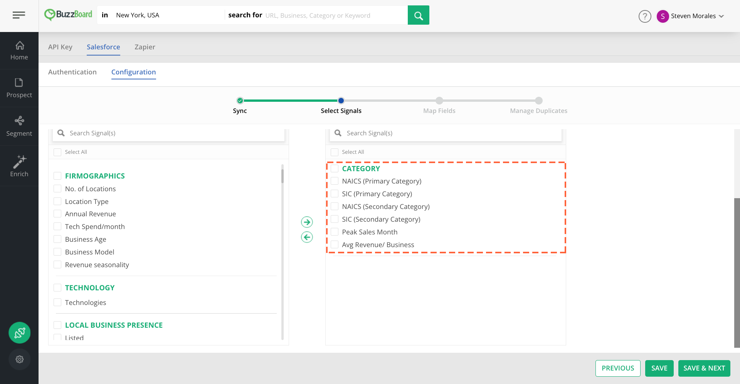The height and width of the screenshot is (384, 740).
Task: Check Business Age
Action: pos(57,239)
